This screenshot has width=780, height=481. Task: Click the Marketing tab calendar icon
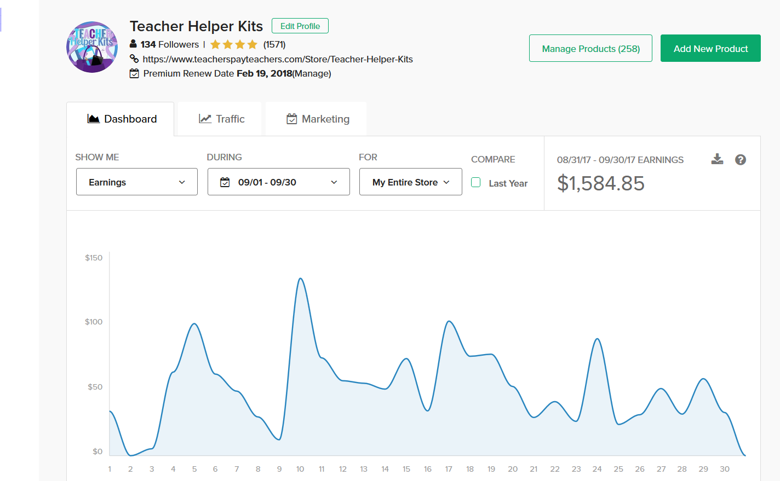click(x=292, y=119)
